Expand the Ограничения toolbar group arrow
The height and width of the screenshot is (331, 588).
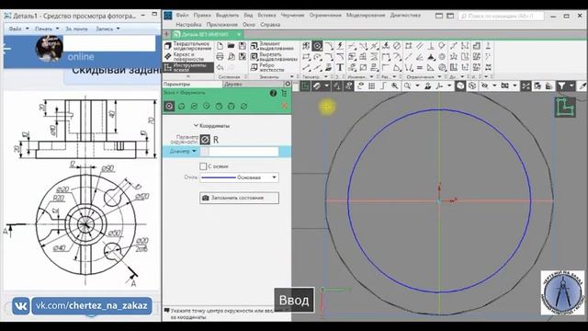pyautogui.click(x=439, y=76)
